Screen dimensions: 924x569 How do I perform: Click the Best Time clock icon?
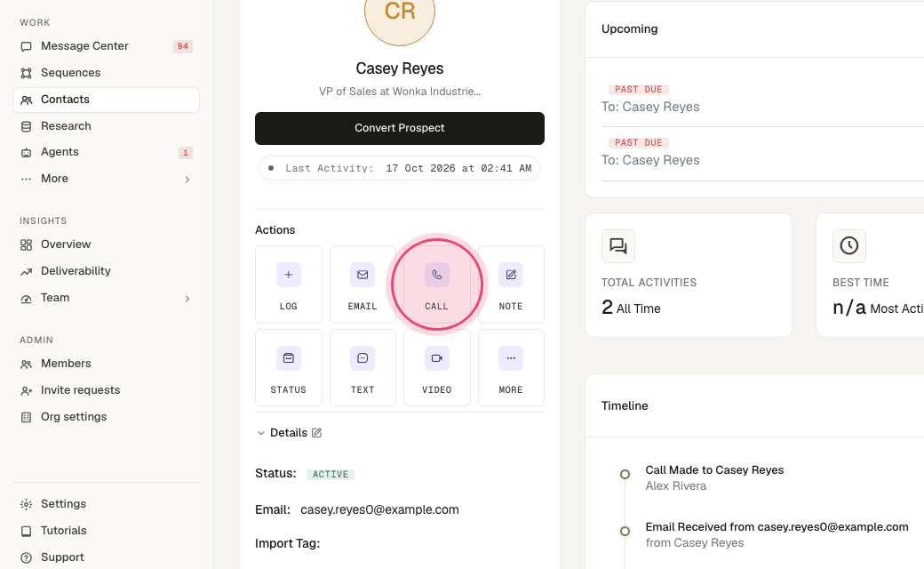tap(849, 246)
